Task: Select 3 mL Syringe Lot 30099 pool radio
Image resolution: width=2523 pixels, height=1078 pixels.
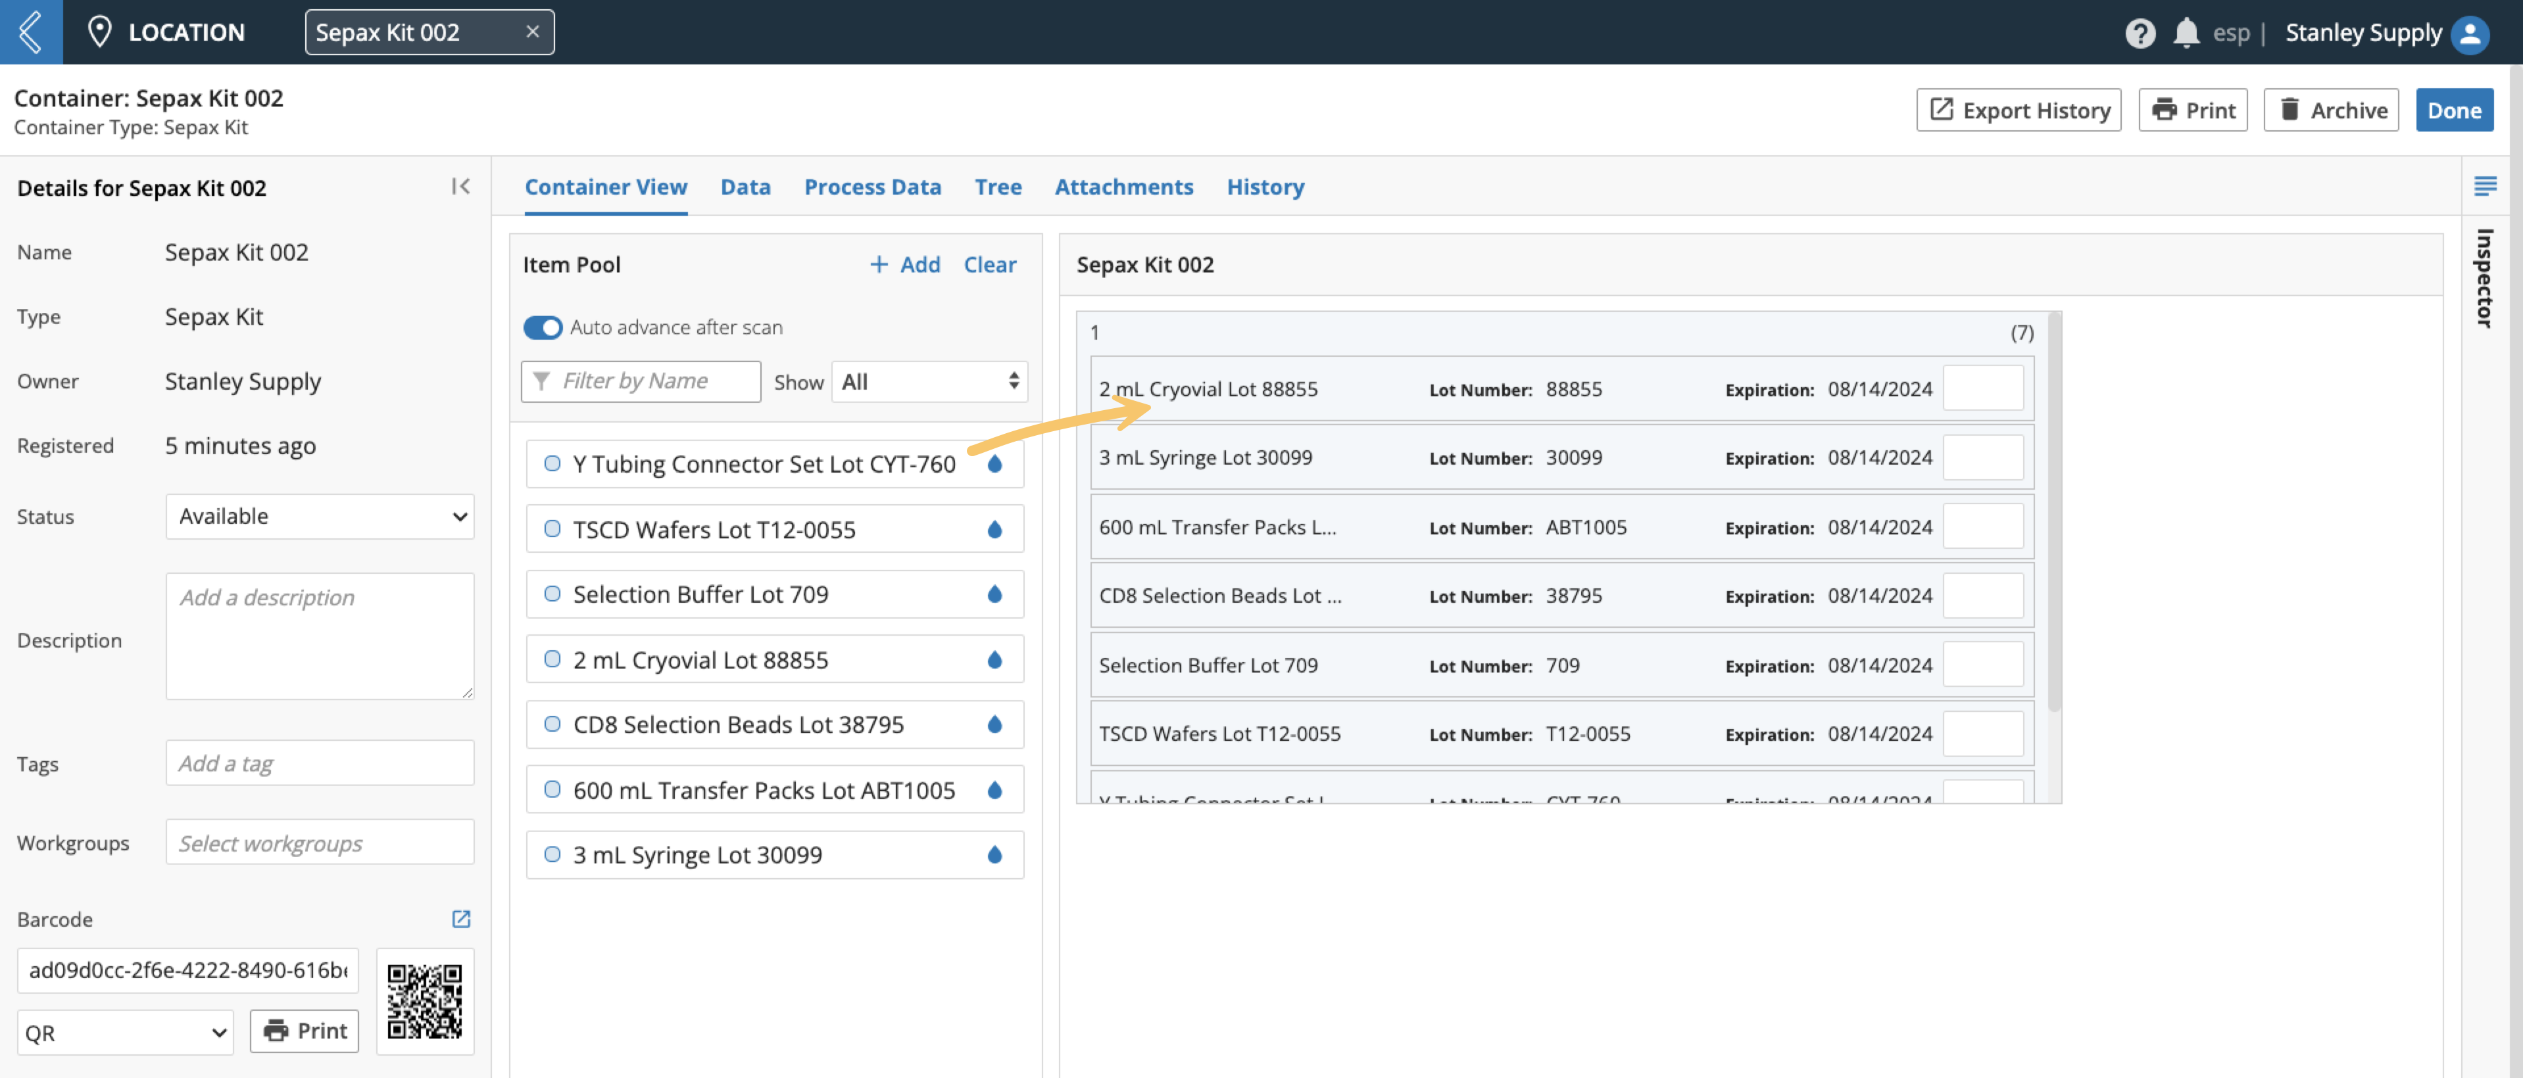Action: [552, 854]
